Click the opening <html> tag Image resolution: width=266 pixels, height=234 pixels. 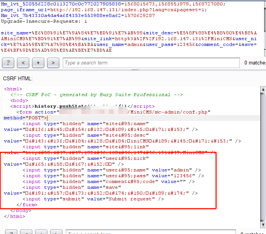13,89
